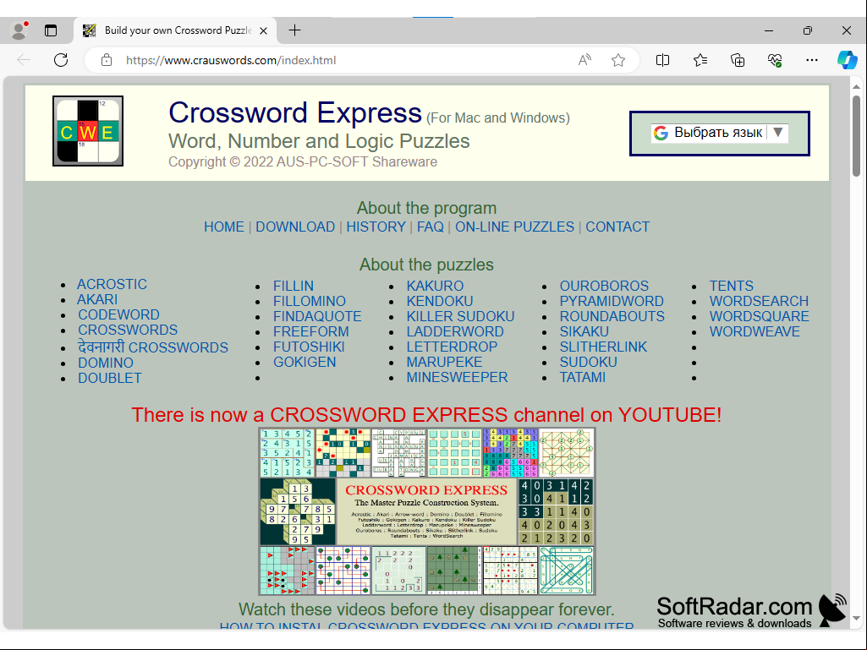The height and width of the screenshot is (650, 867).
Task: Open the AKARI puzzle link
Action: click(x=97, y=299)
